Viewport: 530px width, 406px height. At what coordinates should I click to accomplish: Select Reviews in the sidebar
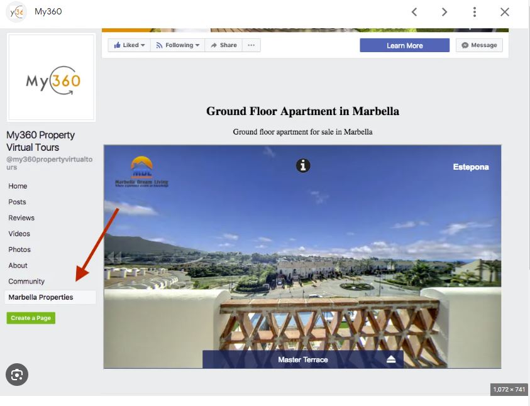click(21, 218)
